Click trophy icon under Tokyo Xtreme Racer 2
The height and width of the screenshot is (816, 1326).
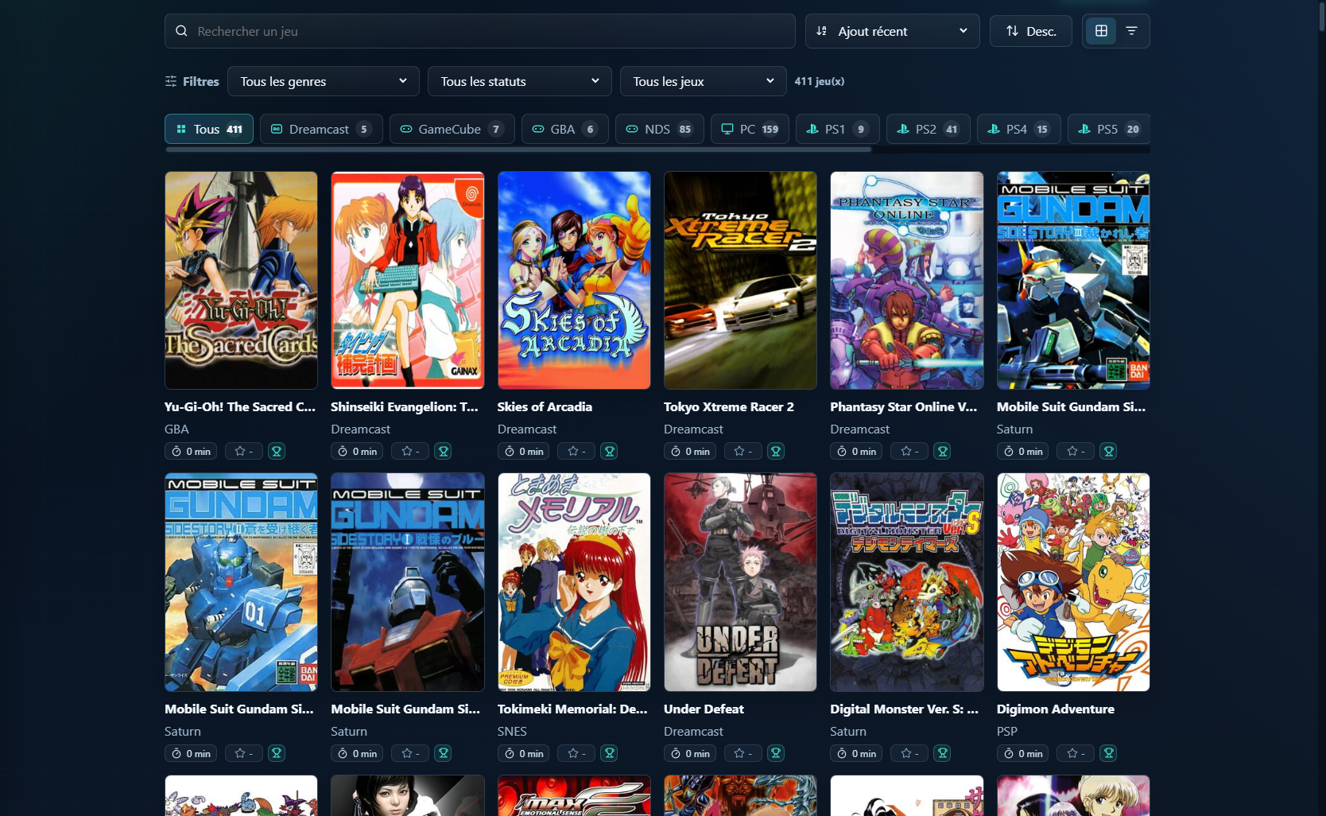coord(776,451)
